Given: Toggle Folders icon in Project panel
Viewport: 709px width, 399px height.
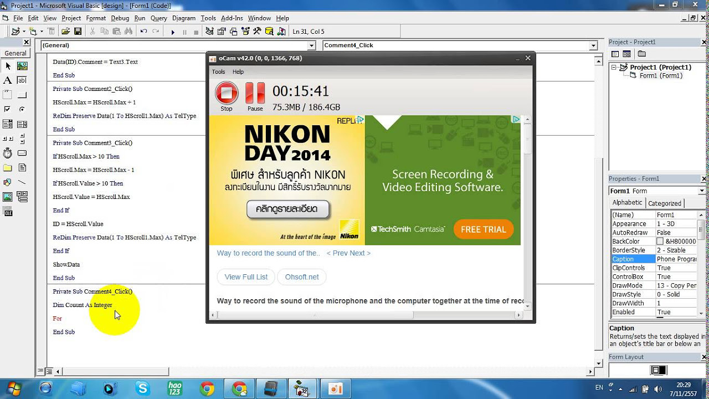Looking at the screenshot, I should [641, 54].
